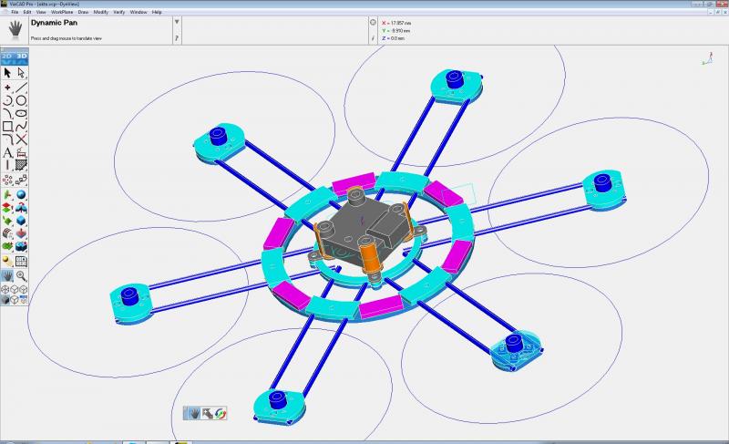Open the Modify menu
Viewport: 729px width, 444px height.
click(101, 12)
